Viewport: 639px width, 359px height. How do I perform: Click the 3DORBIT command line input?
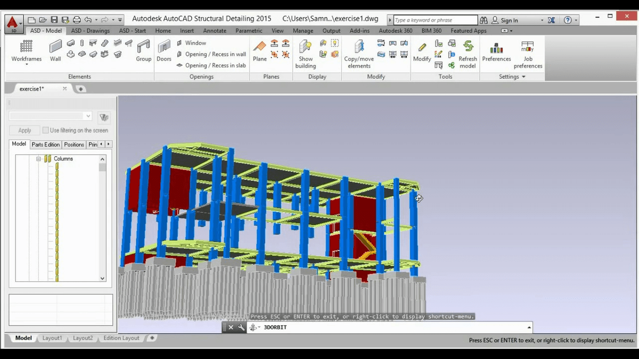point(394,328)
